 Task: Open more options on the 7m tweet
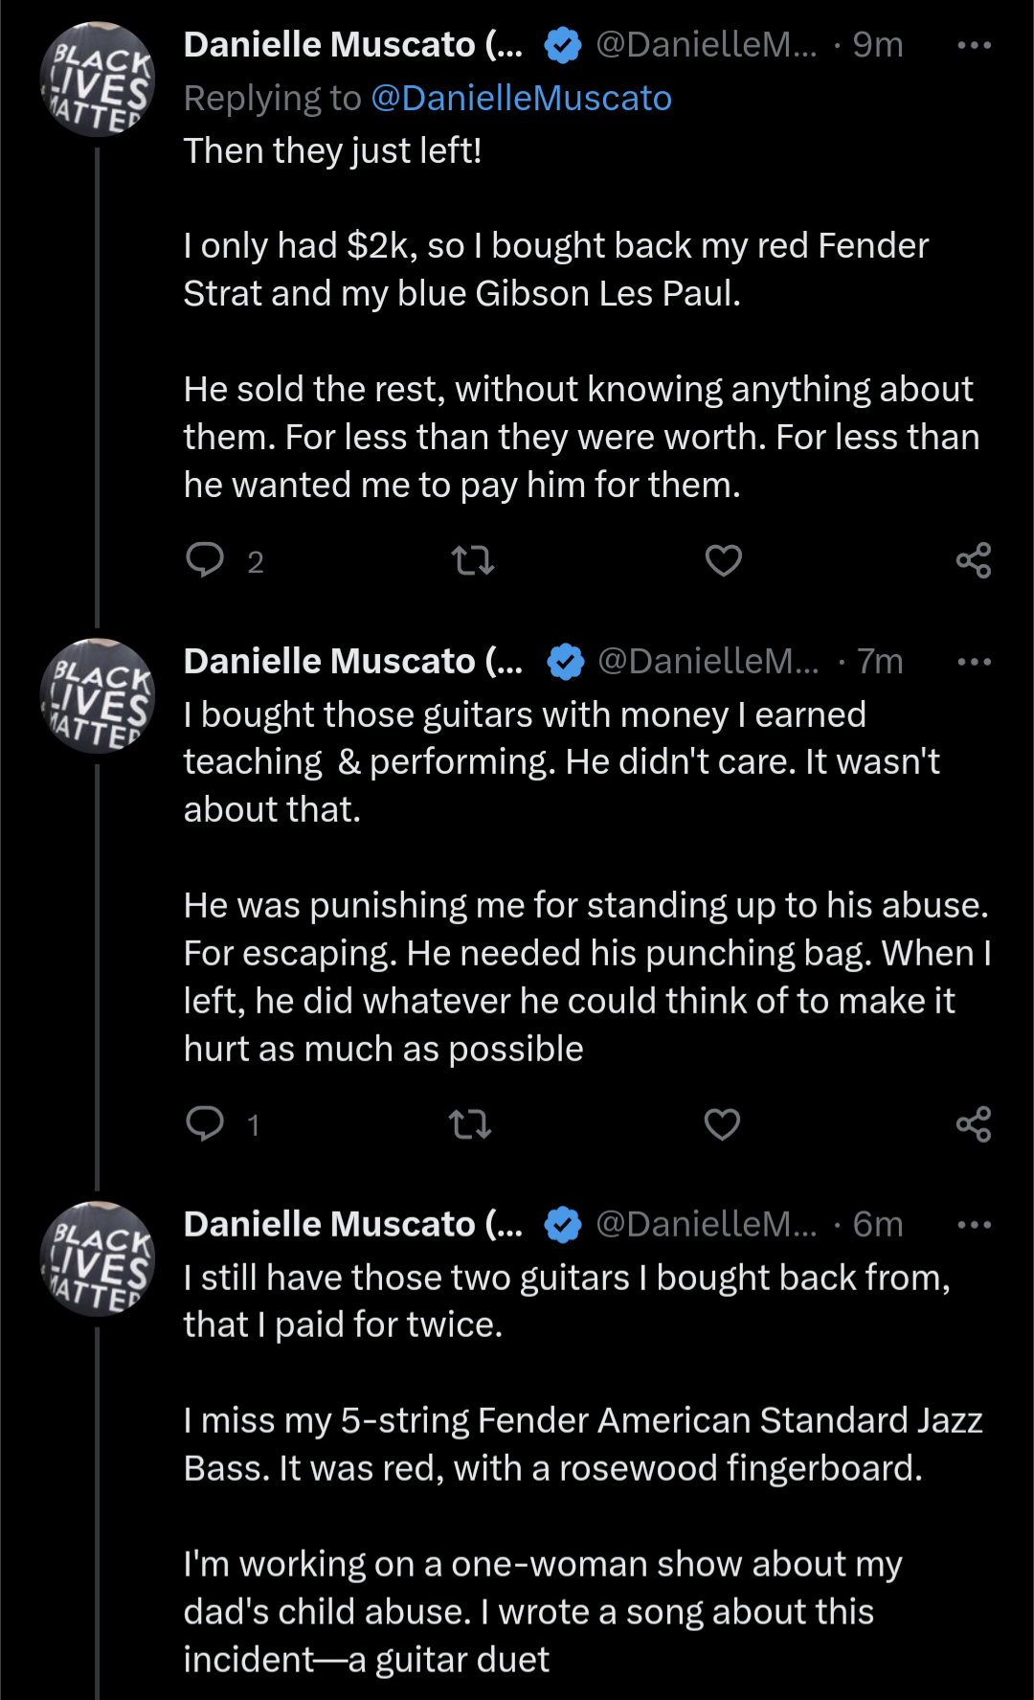[974, 662]
